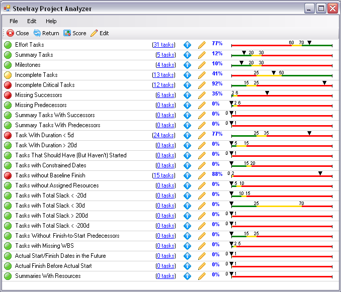341x292 pixels.
Task: Click the 12% score value
Action: 217,53
